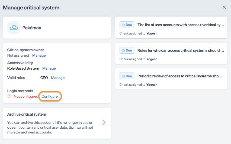Click the Pokémon cloud system icon
This screenshot has width=231, height=144.
coord(14,28)
